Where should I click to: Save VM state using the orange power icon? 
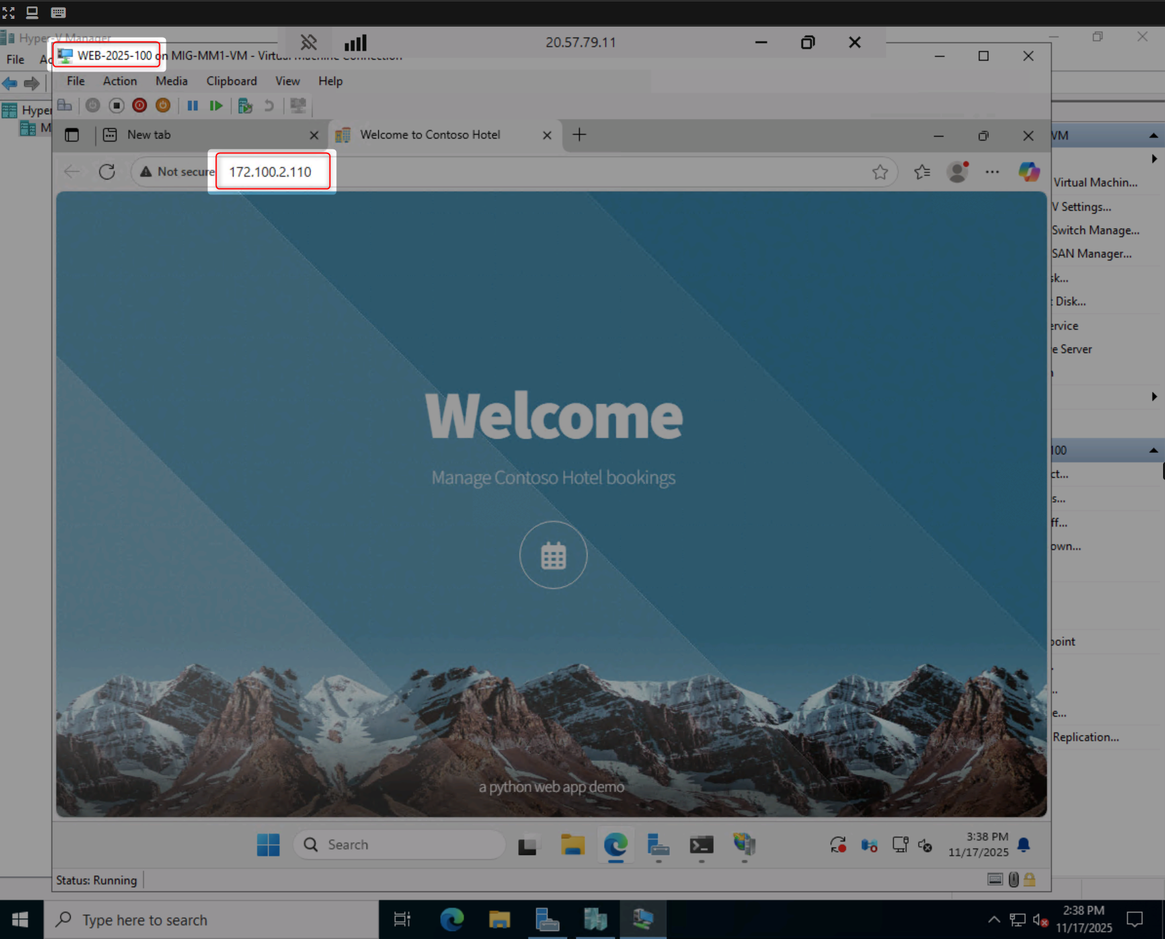[x=163, y=105]
